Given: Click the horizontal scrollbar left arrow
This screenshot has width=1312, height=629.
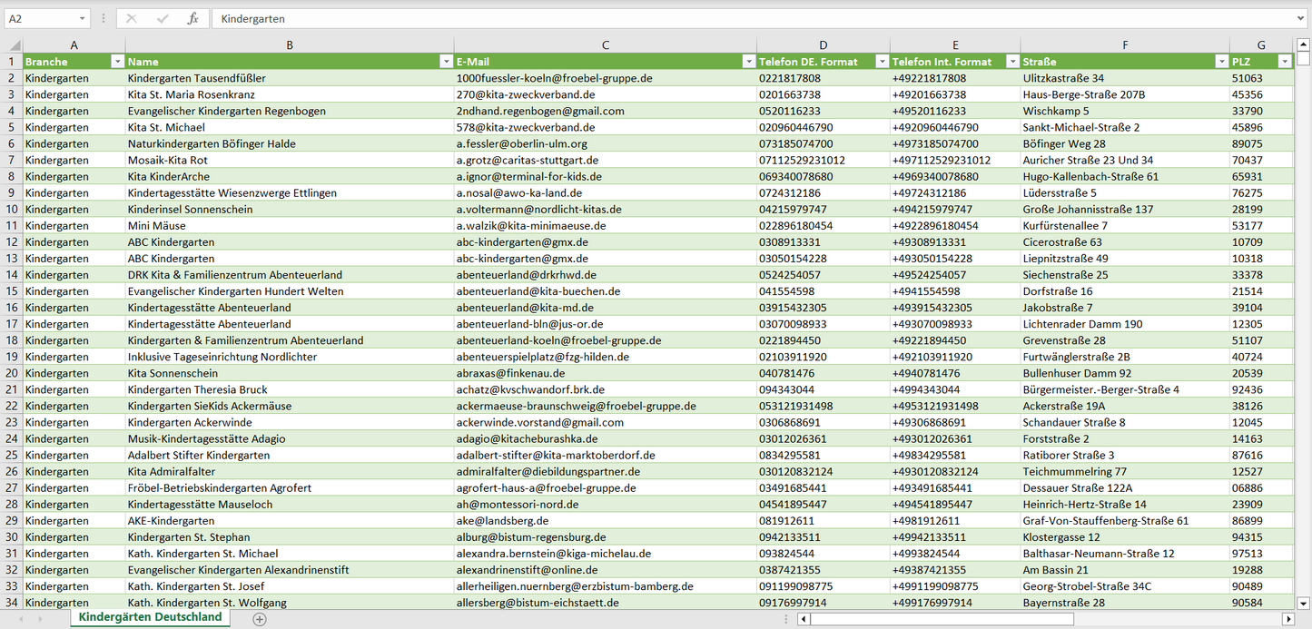Looking at the screenshot, I should click(x=804, y=619).
